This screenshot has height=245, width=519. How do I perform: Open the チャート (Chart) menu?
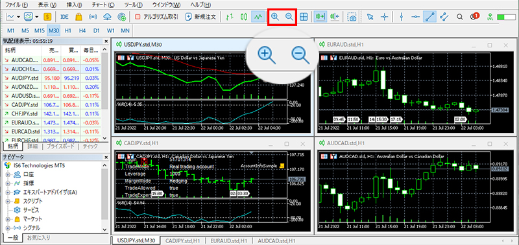(x=104, y=5)
